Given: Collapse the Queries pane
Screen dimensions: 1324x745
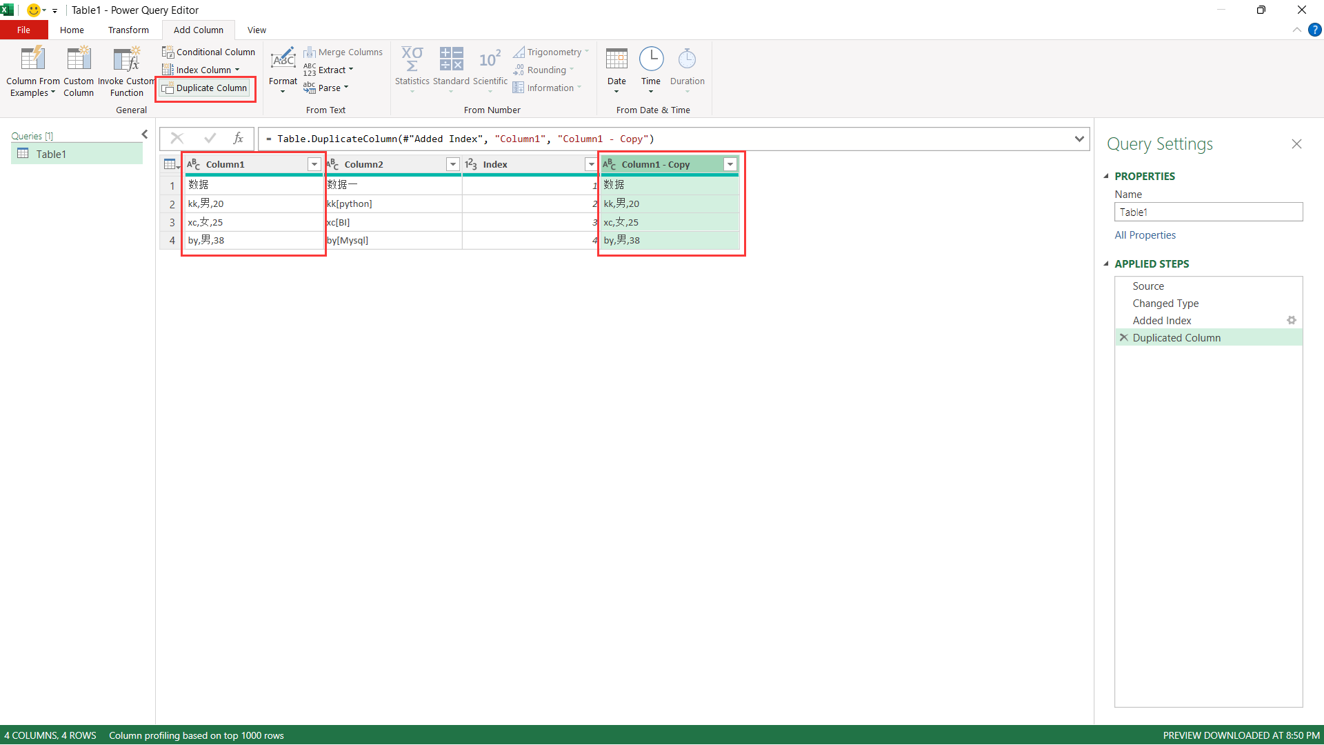Looking at the screenshot, I should [x=145, y=135].
